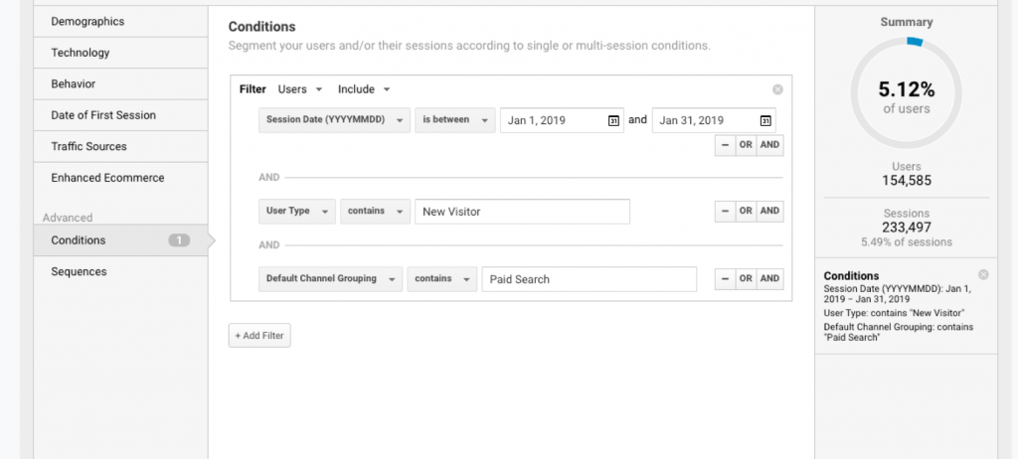The width and height of the screenshot is (1018, 459).
Task: Remove the Default Channel Grouping condition row
Action: (x=725, y=279)
